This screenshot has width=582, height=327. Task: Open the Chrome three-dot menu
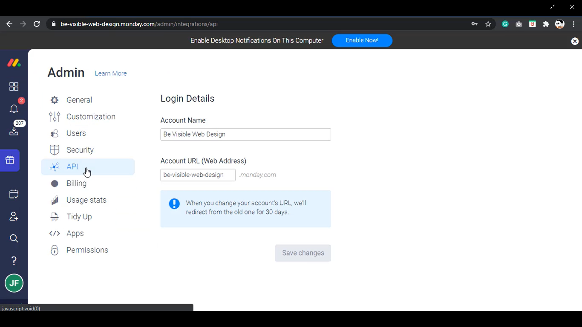[x=574, y=24]
